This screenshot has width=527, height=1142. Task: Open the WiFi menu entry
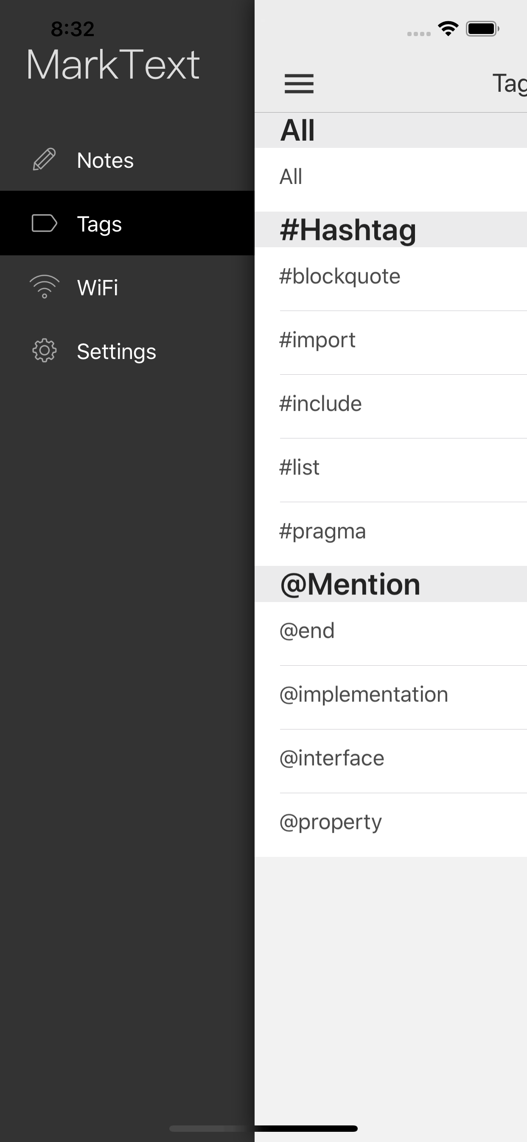pos(97,287)
